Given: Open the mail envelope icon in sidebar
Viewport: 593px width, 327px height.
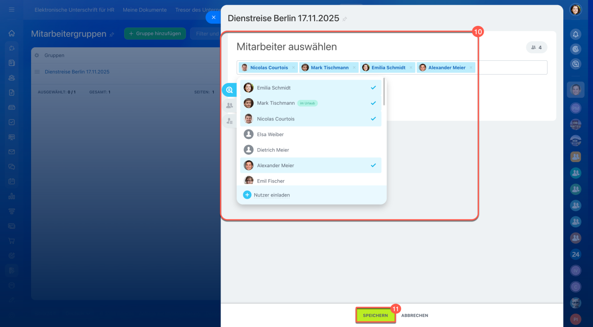Looking at the screenshot, I should 12,152.
